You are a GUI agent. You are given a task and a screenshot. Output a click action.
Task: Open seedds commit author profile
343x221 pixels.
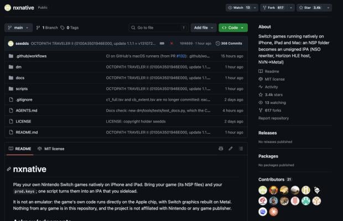click(x=22, y=44)
